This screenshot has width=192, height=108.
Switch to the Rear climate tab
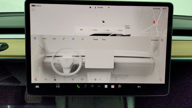click(104, 40)
